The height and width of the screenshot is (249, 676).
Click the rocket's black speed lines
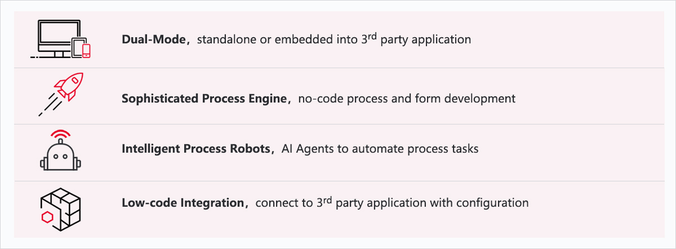click(49, 105)
